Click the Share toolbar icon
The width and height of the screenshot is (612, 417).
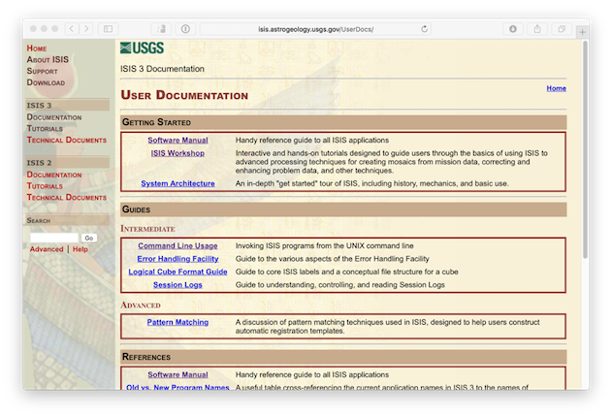pyautogui.click(x=537, y=29)
